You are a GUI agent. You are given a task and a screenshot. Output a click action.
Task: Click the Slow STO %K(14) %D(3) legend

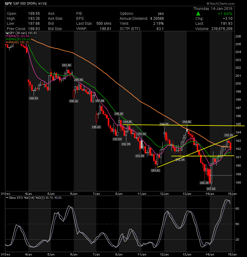[34, 198]
